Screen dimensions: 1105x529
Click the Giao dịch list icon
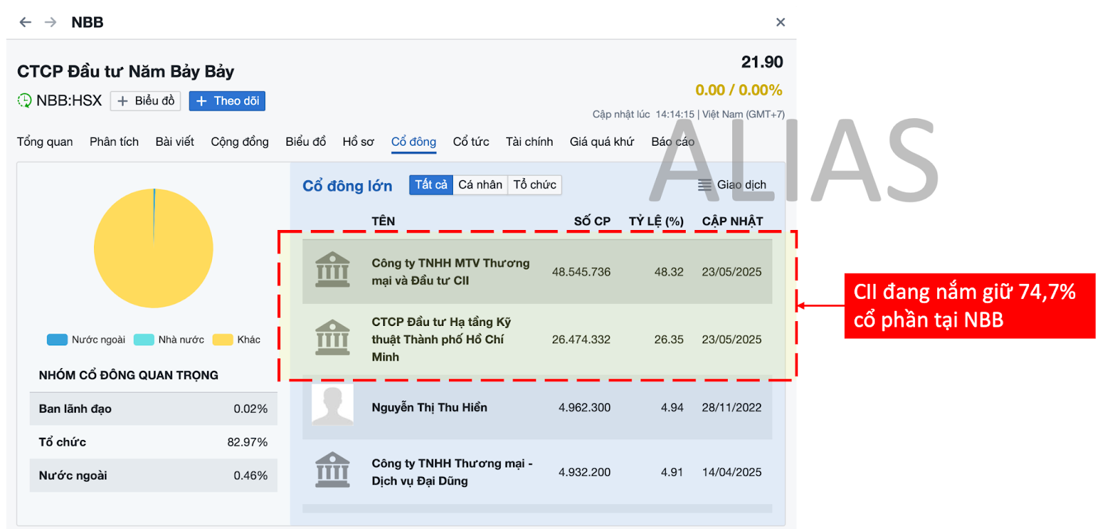tap(704, 185)
